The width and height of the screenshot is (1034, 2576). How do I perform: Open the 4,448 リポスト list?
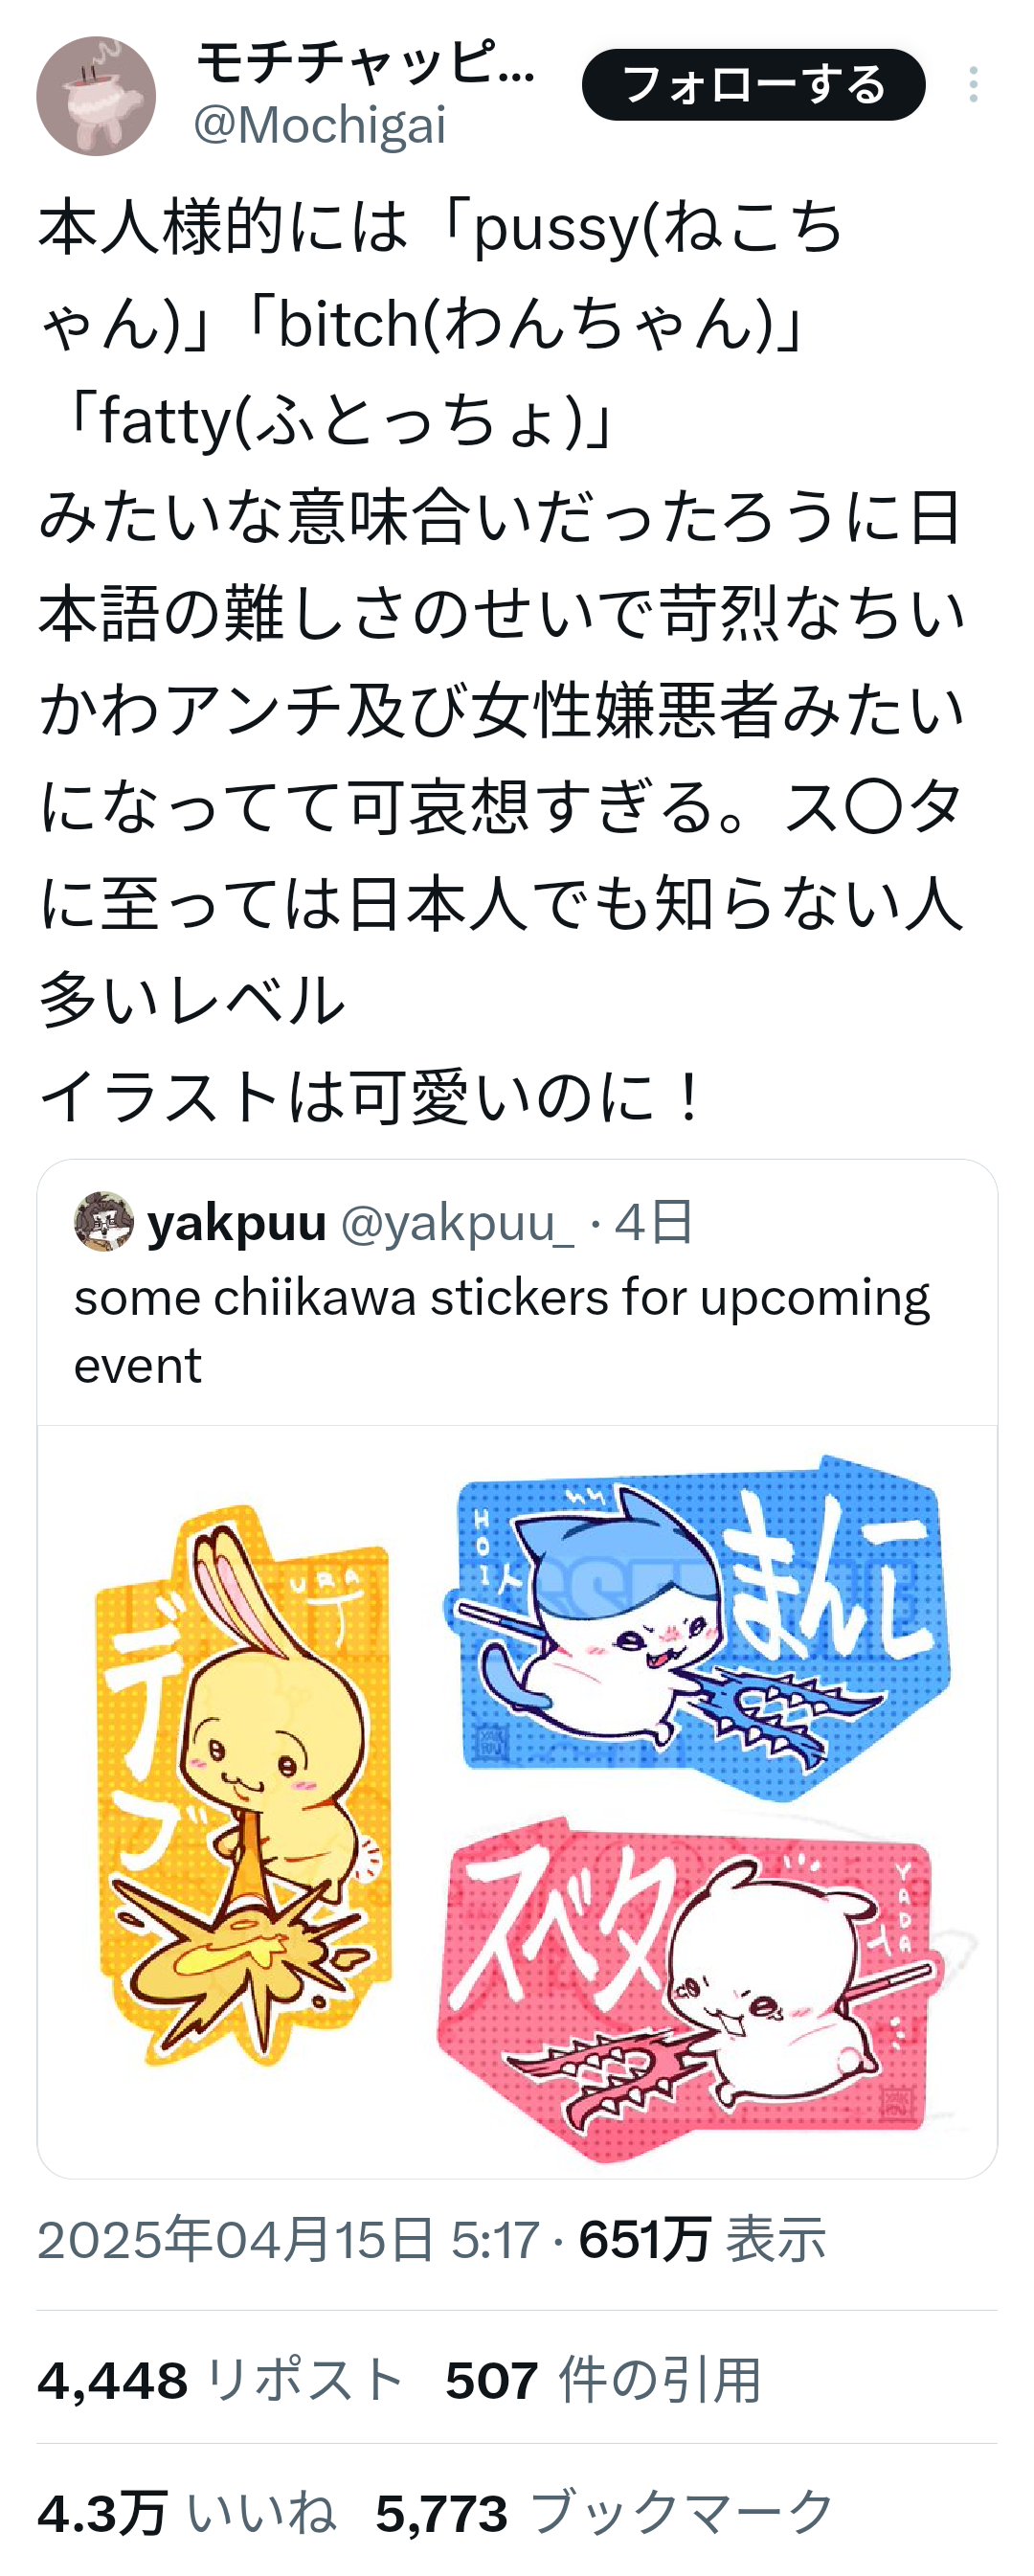[x=221, y=2380]
